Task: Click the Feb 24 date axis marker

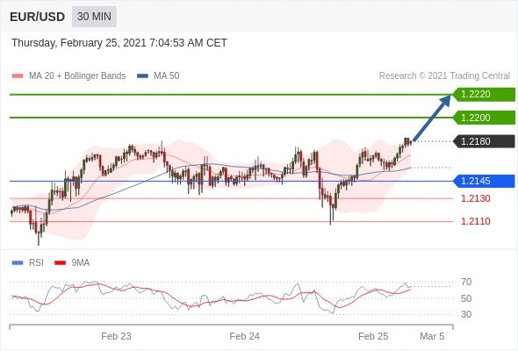Action: (244, 336)
